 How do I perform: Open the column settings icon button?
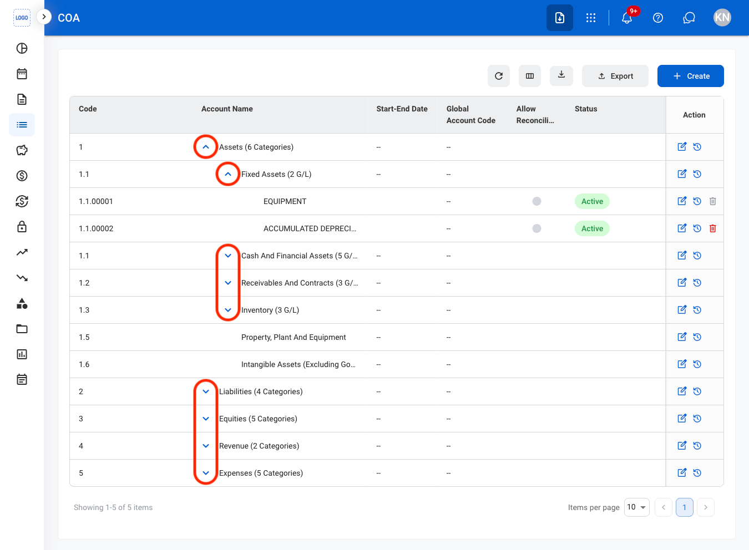coord(530,76)
